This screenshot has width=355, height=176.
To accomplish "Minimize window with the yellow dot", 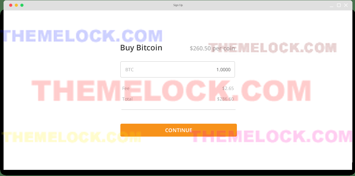I will [16, 5].
